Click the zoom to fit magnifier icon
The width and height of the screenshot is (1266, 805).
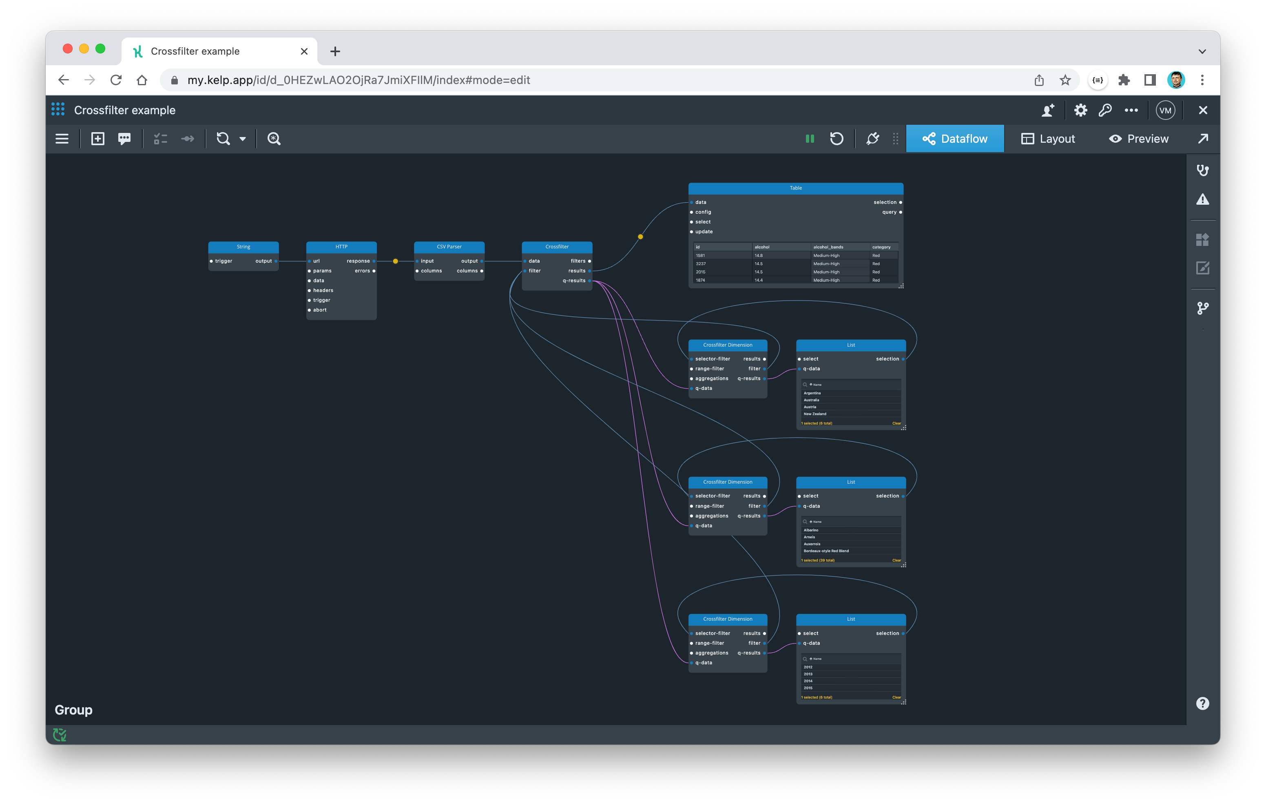274,139
